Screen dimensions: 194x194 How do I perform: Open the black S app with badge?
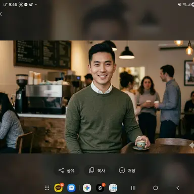click(100, 188)
